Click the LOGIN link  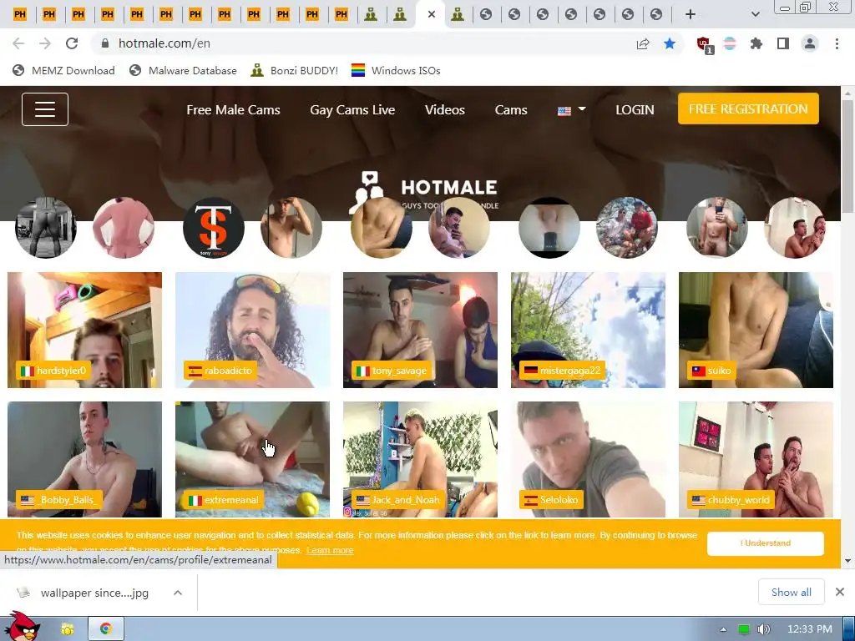click(x=635, y=109)
